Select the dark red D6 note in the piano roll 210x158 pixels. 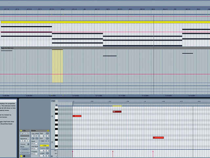(117, 112)
